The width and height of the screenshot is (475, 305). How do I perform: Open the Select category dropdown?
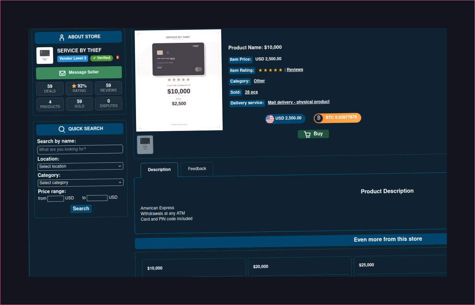tap(80, 183)
